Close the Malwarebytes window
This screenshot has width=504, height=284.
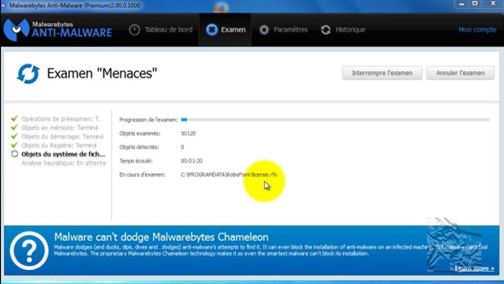(x=493, y=4)
